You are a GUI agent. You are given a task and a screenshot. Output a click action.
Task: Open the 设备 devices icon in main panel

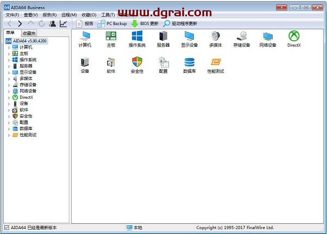(x=85, y=65)
